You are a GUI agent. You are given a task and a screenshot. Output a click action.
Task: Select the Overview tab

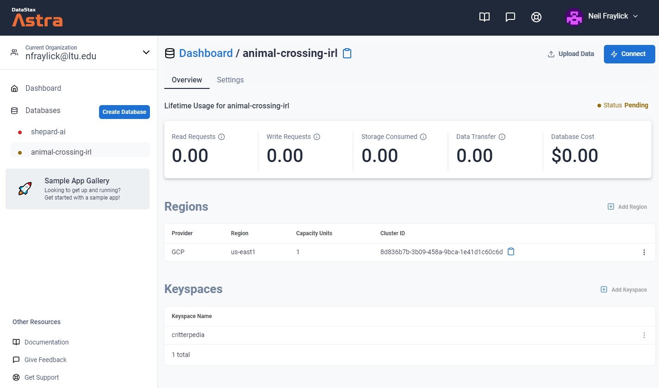tap(187, 80)
